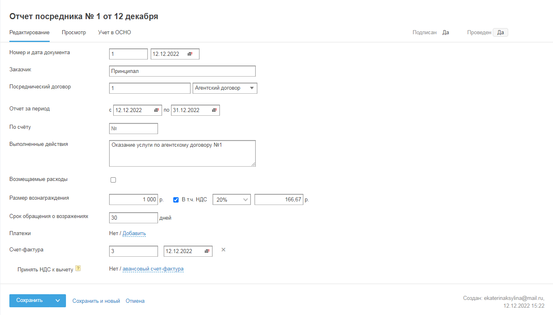Toggle the Проведен Да switch

pos(500,33)
